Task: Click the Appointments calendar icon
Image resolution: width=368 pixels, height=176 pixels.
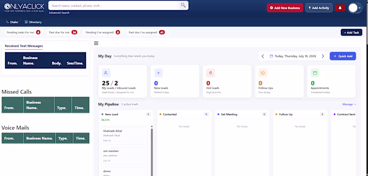Action: pyautogui.click(x=315, y=73)
